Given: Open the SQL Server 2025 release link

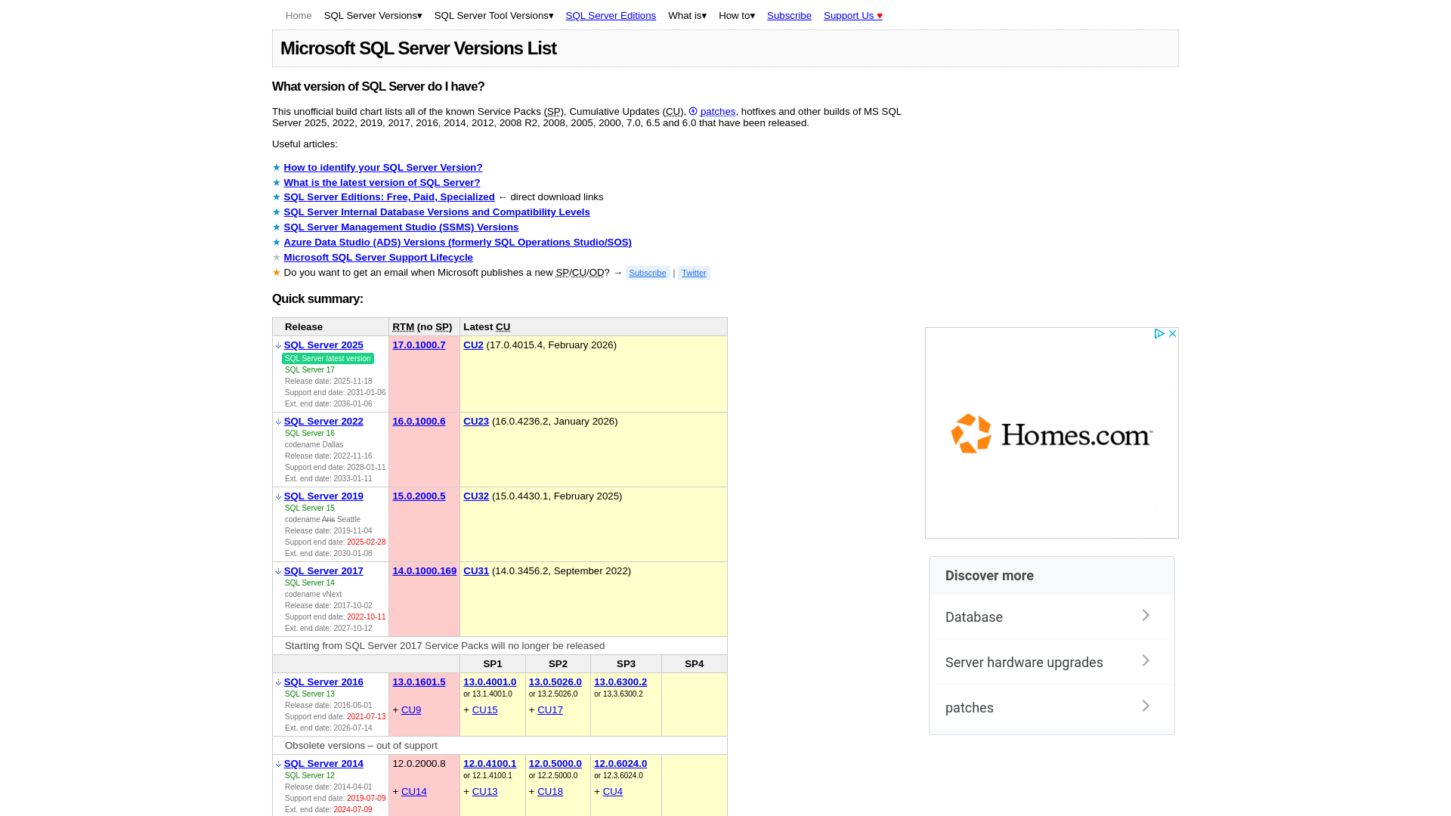Looking at the screenshot, I should pos(323,345).
